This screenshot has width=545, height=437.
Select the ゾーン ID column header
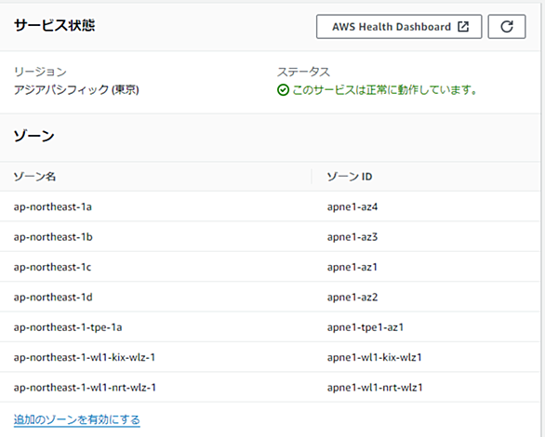(x=350, y=177)
